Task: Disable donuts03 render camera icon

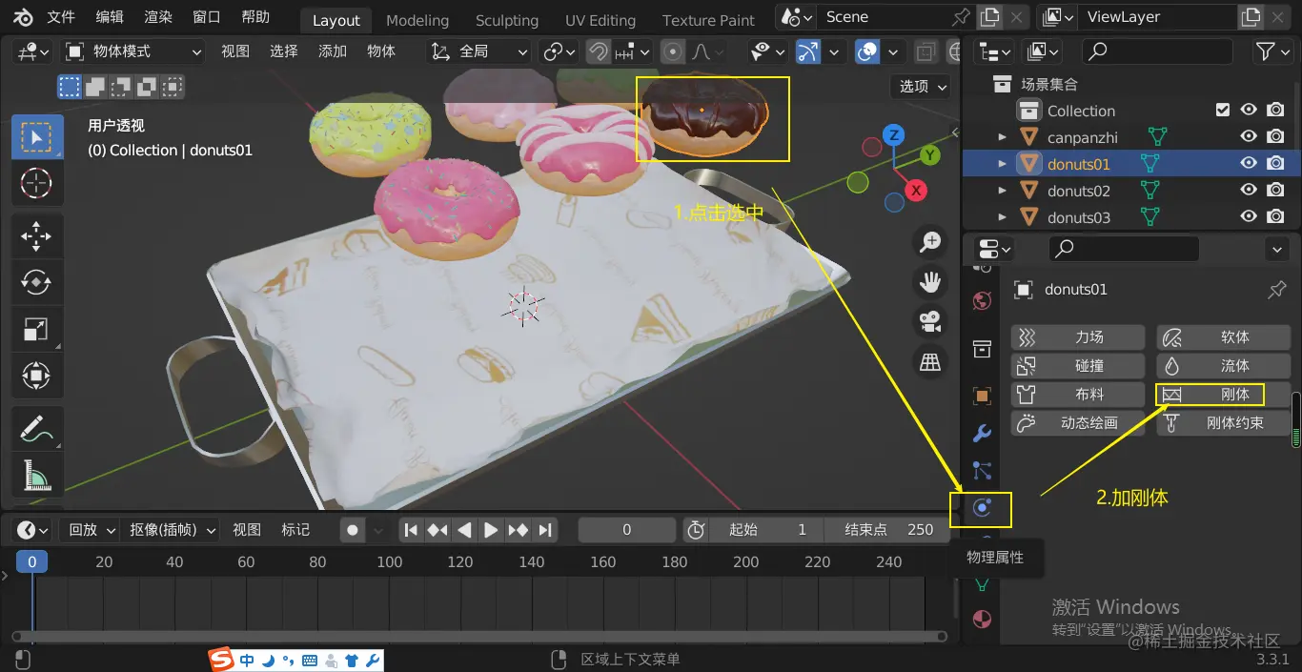Action: pos(1275,217)
